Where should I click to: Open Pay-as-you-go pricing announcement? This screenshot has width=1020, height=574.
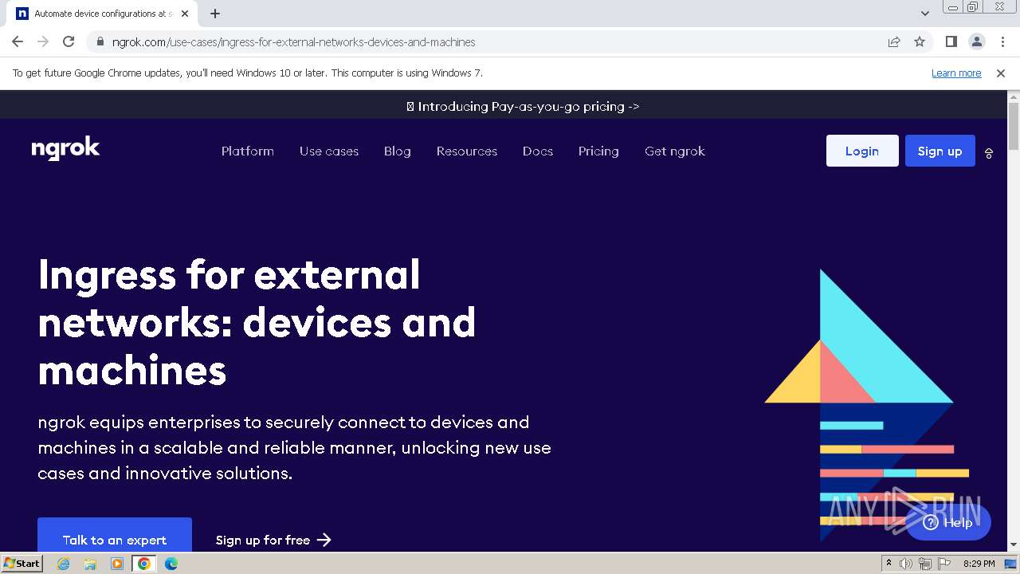[523, 106]
